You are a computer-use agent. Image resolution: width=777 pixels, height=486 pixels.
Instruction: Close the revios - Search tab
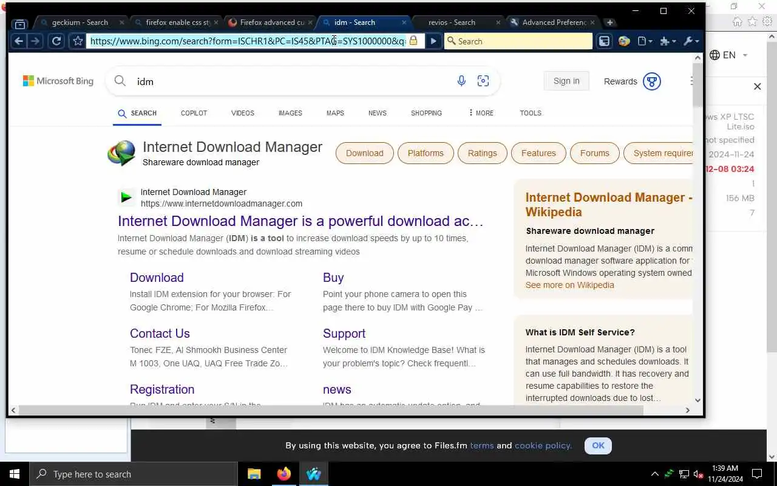point(498,22)
